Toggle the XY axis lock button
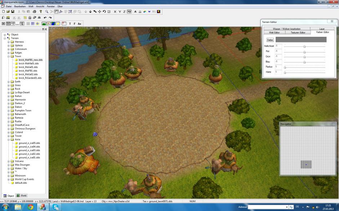The image size is (339, 211). point(129,11)
